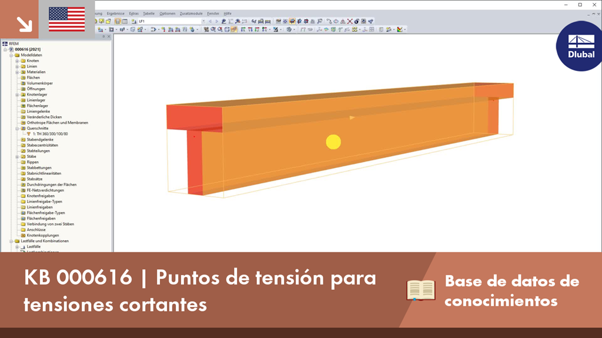Select cross-section 1: TH 360/300/100/80
This screenshot has height=338, width=602.
point(50,134)
